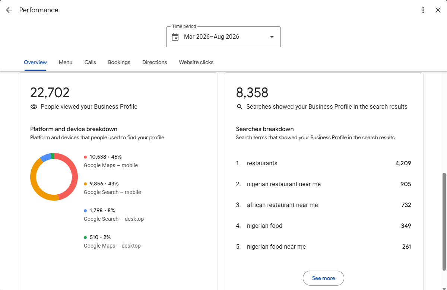Click the 349 search count value
Image resolution: width=447 pixels, height=290 pixels.
406,226
